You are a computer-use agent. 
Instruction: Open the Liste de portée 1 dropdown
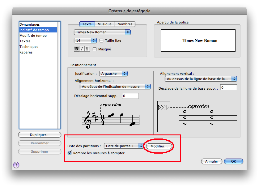click(x=124, y=146)
